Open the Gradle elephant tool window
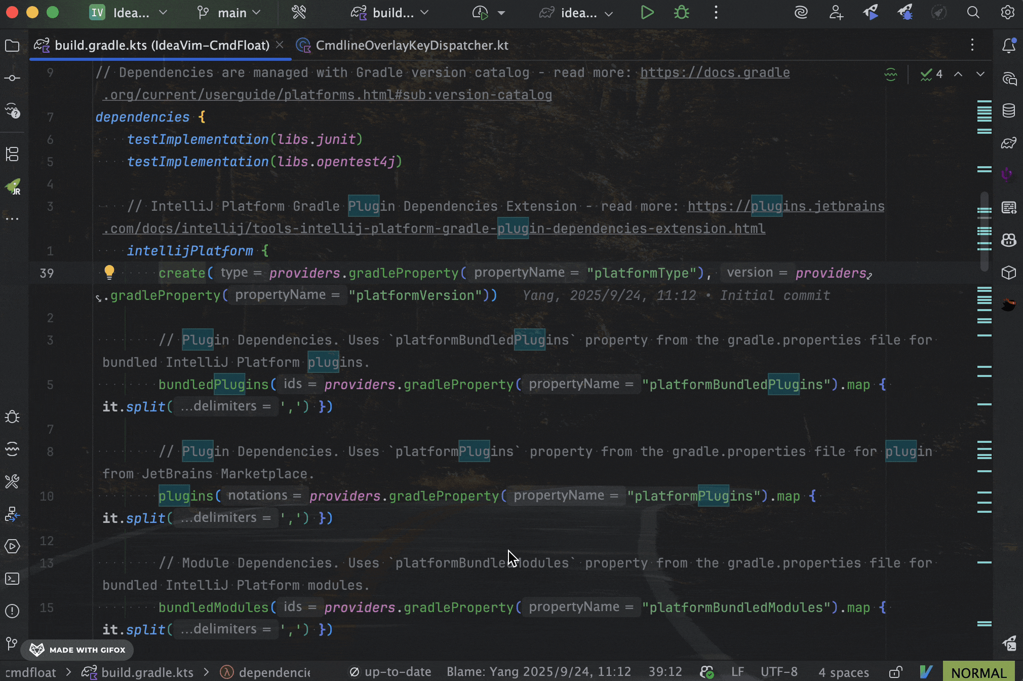Screen dimensions: 1023x681 point(1009,142)
